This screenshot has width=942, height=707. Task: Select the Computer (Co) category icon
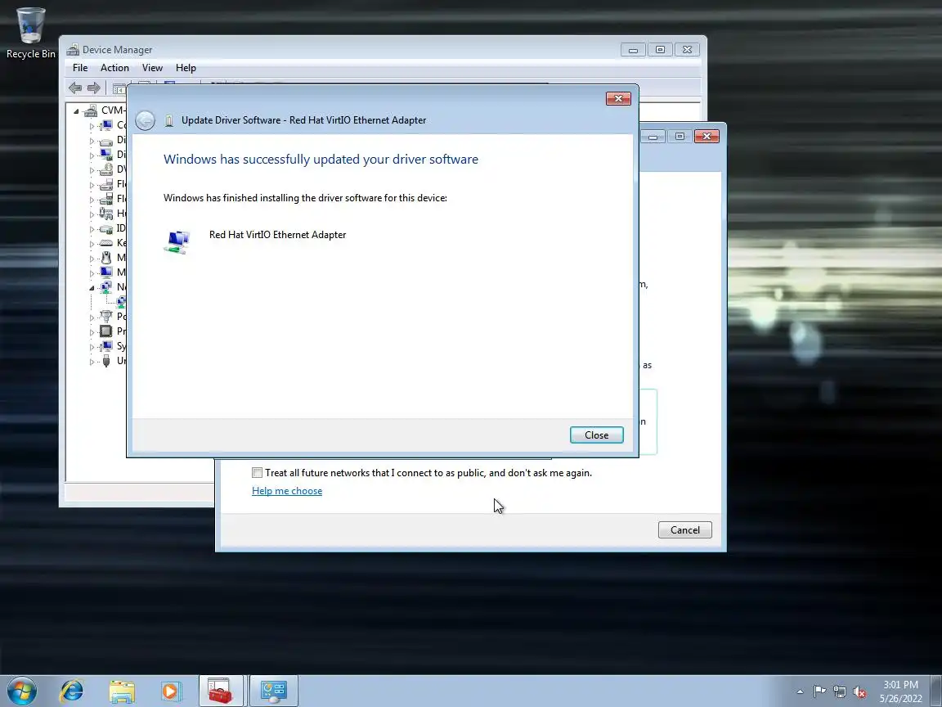[x=105, y=125]
